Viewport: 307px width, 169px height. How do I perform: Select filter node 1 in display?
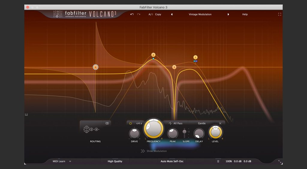coord(195,57)
